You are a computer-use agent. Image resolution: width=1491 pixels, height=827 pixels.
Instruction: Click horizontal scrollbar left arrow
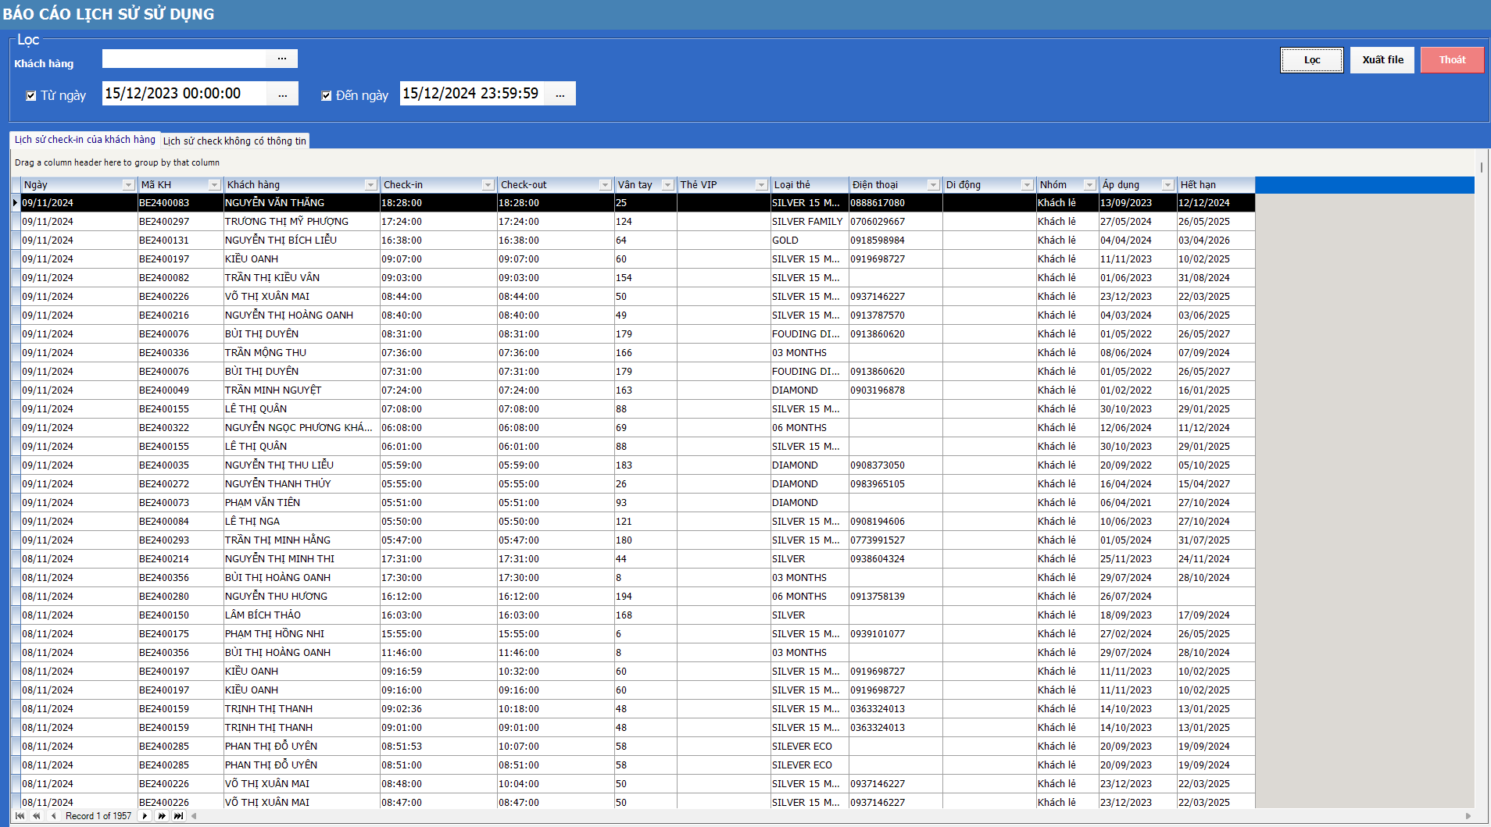pyautogui.click(x=194, y=816)
